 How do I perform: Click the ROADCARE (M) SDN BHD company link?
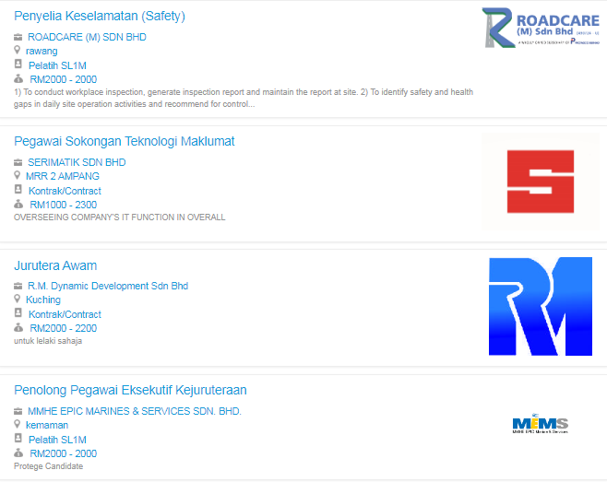click(x=87, y=37)
